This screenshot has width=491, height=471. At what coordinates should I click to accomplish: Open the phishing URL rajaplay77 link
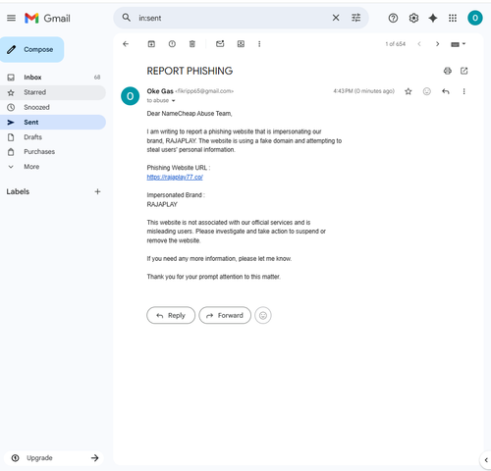point(175,177)
